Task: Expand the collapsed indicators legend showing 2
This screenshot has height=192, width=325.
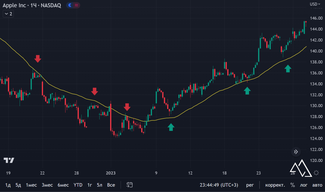Action: pyautogui.click(x=8, y=14)
